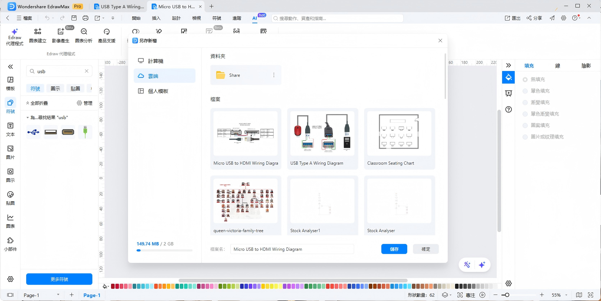
Task: Open the 圖表 charts sidebar panel
Action: point(10,221)
